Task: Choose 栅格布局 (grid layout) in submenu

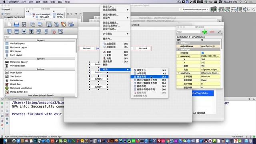Action: [150, 86]
